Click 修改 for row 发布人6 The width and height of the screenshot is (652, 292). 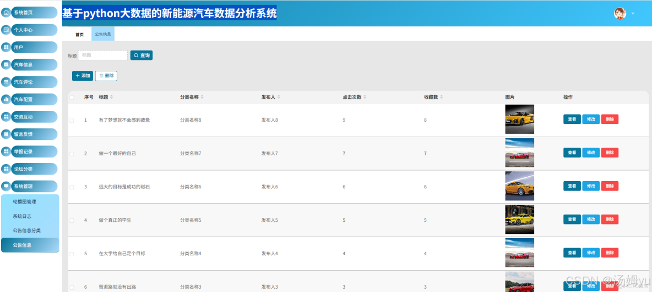click(x=591, y=186)
